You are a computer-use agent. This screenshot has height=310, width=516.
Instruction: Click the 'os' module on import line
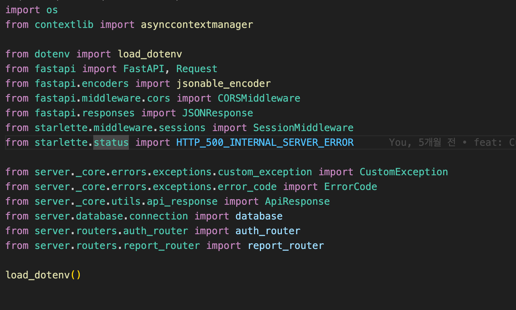(x=52, y=10)
